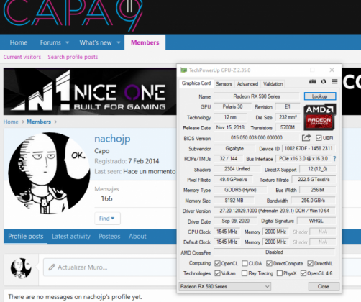Click the large Saitama profile avatar
The height and width of the screenshot is (302, 361).
tap(49, 173)
